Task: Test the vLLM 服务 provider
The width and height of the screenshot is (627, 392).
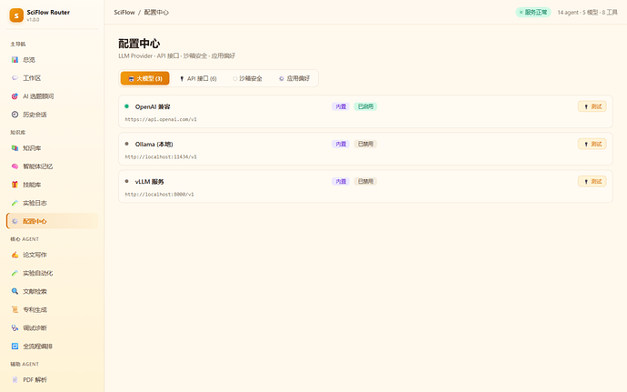Action: 592,181
